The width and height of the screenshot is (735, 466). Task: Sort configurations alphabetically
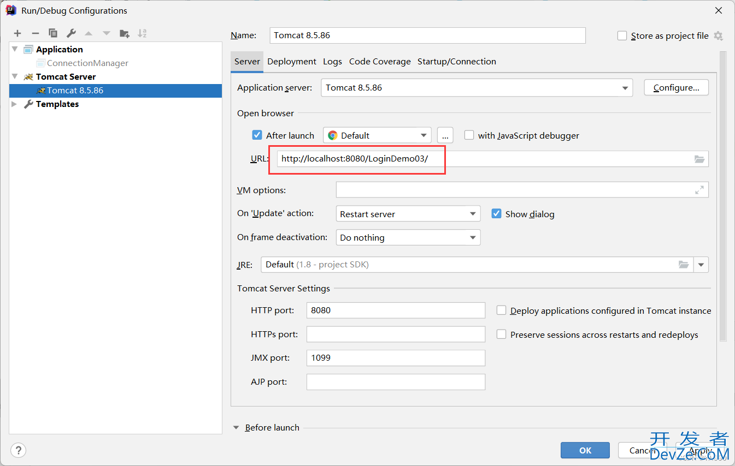click(x=142, y=33)
